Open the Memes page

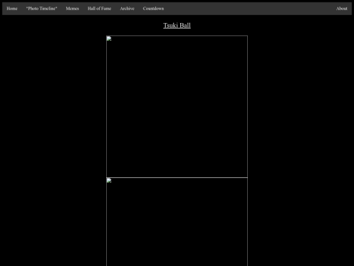72,9
